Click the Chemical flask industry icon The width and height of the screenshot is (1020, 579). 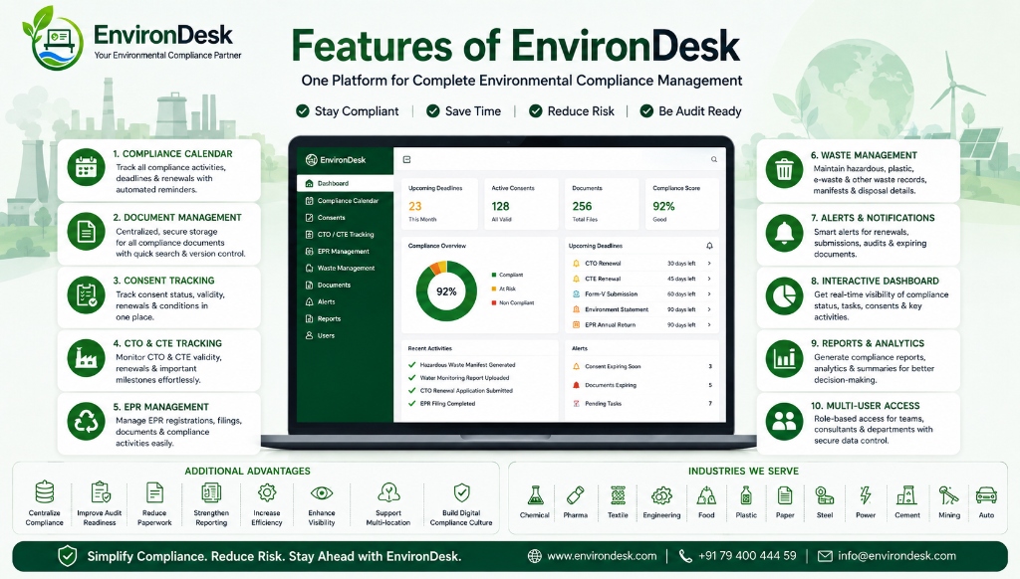(x=535, y=495)
